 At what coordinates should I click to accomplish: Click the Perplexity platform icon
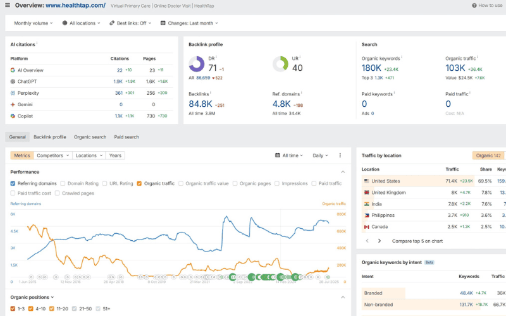(x=13, y=93)
